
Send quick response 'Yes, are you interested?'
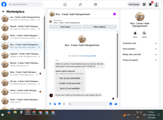click(x=70, y=78)
